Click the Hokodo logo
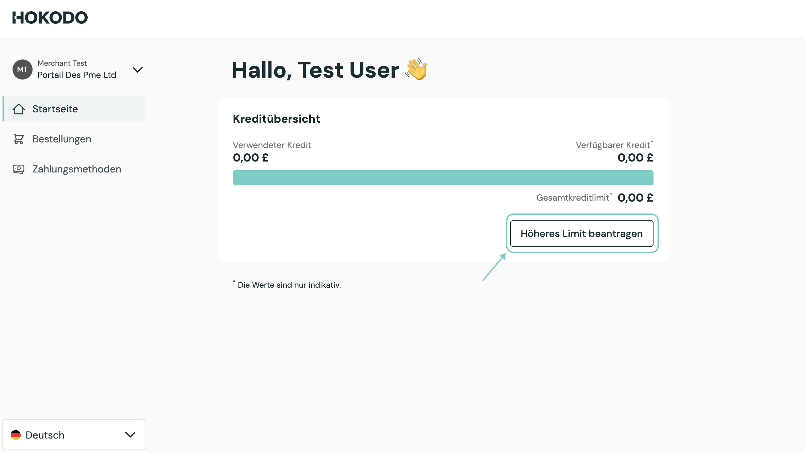This screenshot has width=805, height=452. pos(50,18)
